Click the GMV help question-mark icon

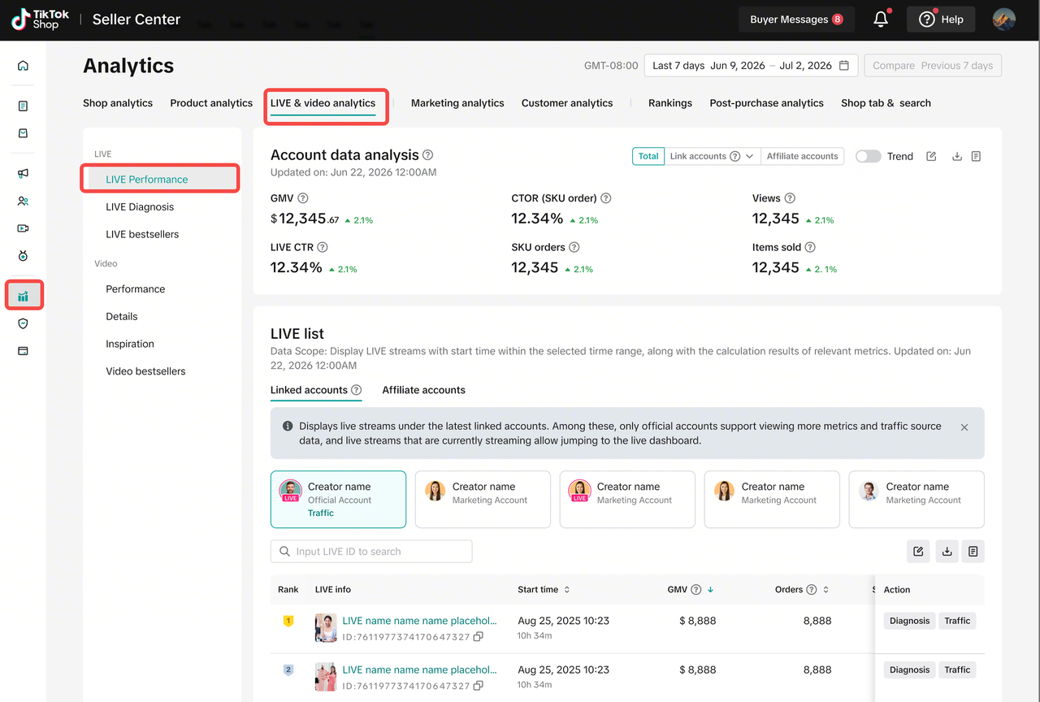[x=303, y=198]
